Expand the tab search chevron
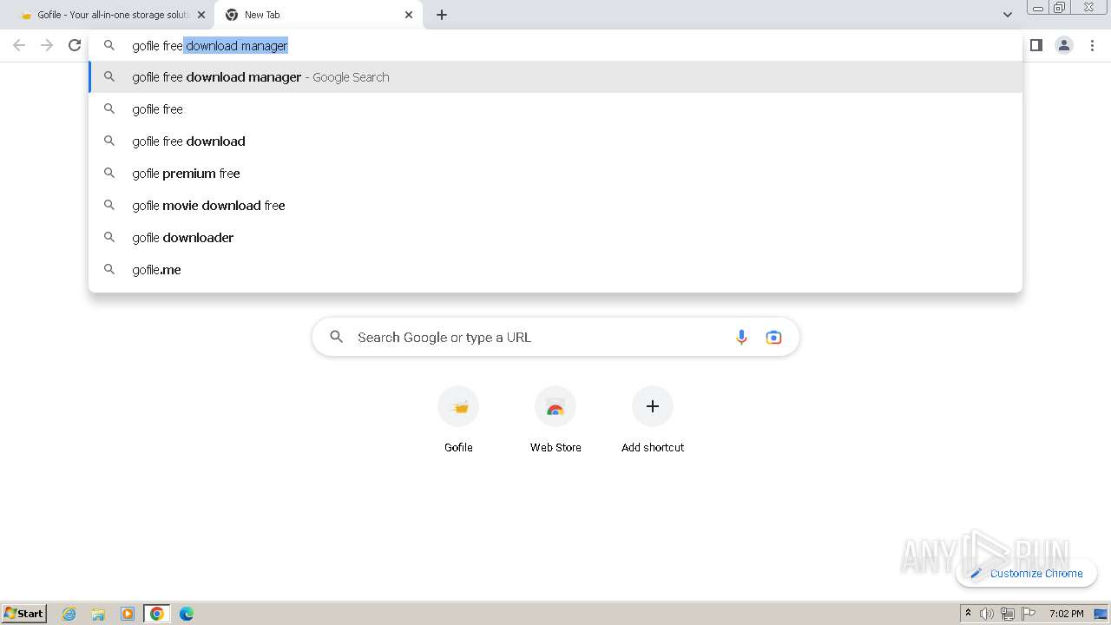Screen dimensions: 1111x625 coord(1007,15)
